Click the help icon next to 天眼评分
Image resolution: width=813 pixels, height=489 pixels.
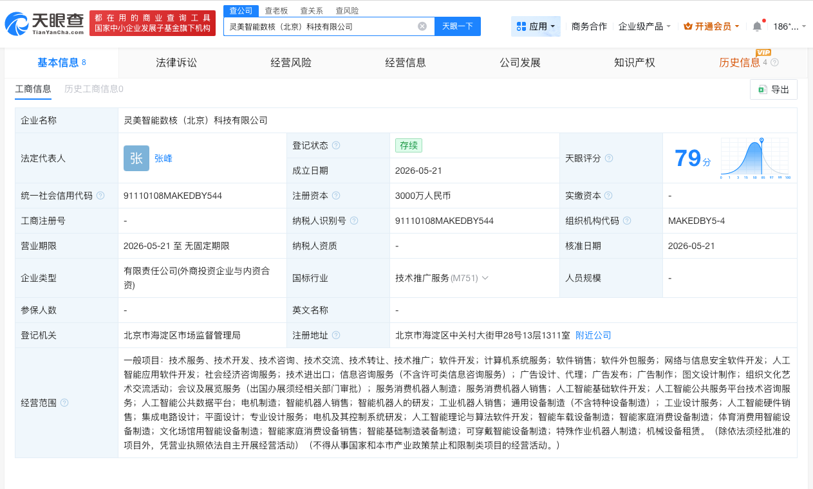(608, 158)
